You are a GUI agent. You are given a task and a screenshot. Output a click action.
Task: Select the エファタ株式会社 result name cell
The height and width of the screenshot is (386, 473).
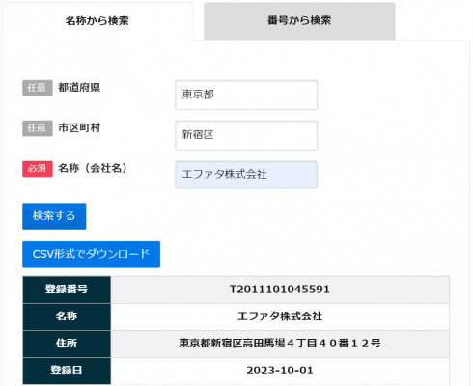(x=280, y=317)
